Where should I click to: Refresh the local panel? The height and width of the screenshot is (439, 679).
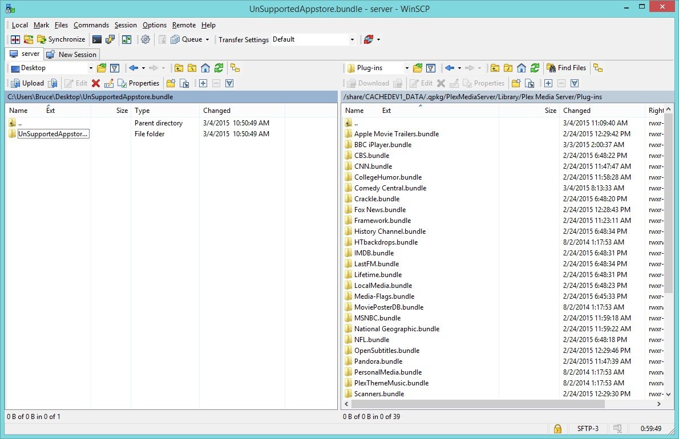coord(219,68)
